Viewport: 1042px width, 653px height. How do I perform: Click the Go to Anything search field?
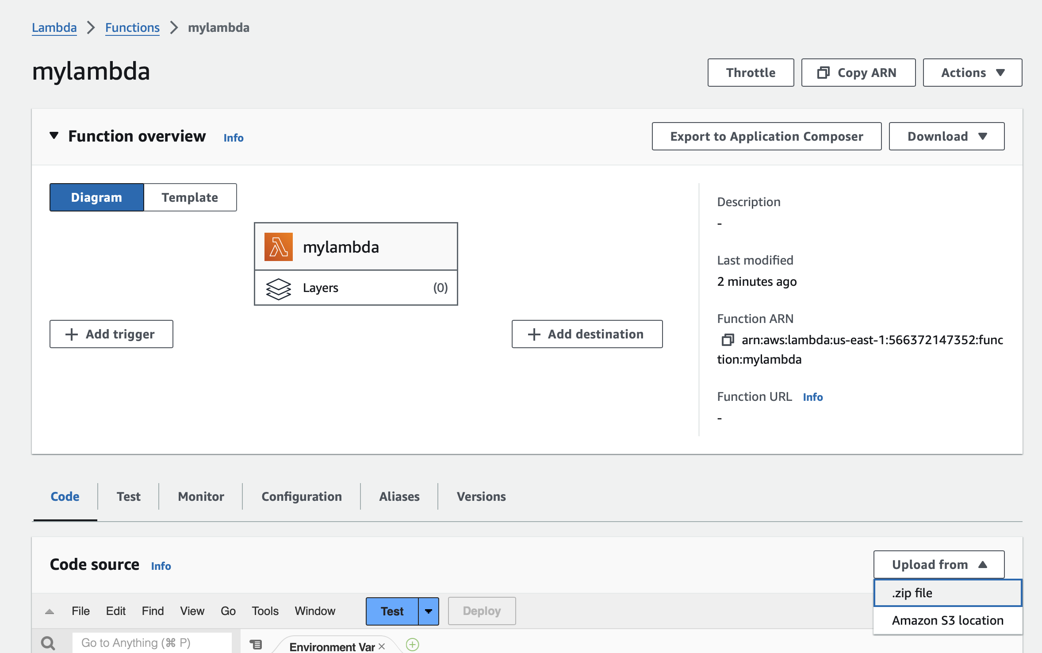pos(152,643)
